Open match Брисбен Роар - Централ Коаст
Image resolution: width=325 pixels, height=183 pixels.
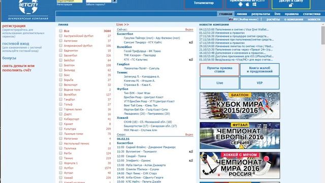(144, 97)
